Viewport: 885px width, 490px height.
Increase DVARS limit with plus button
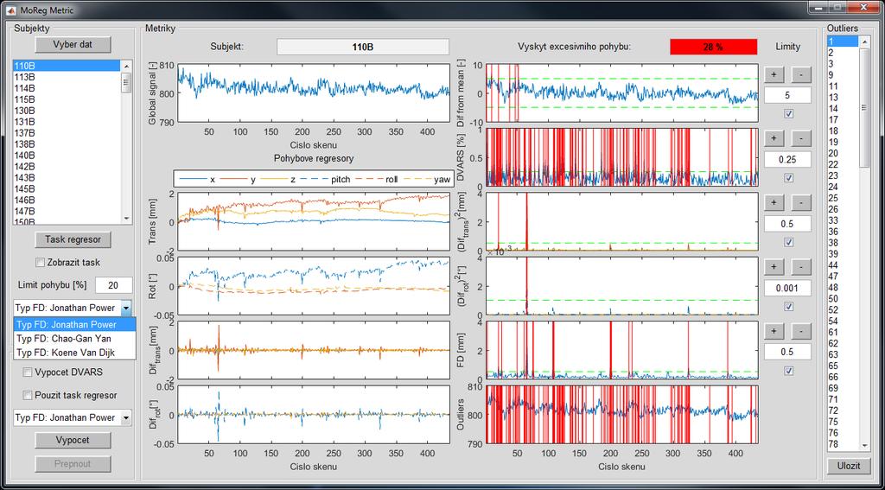click(x=774, y=138)
